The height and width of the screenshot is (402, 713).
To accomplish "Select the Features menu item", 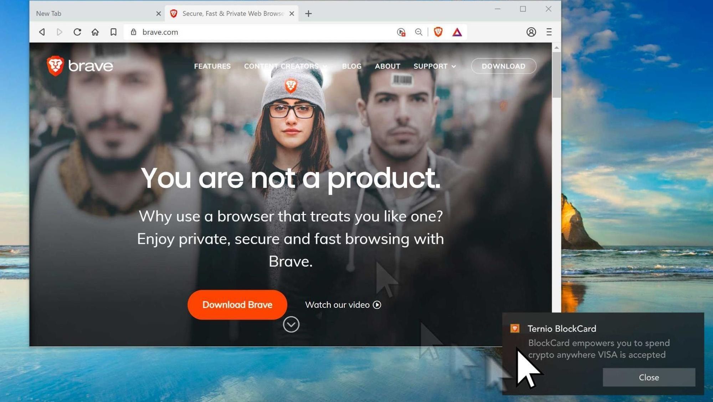I will (212, 65).
